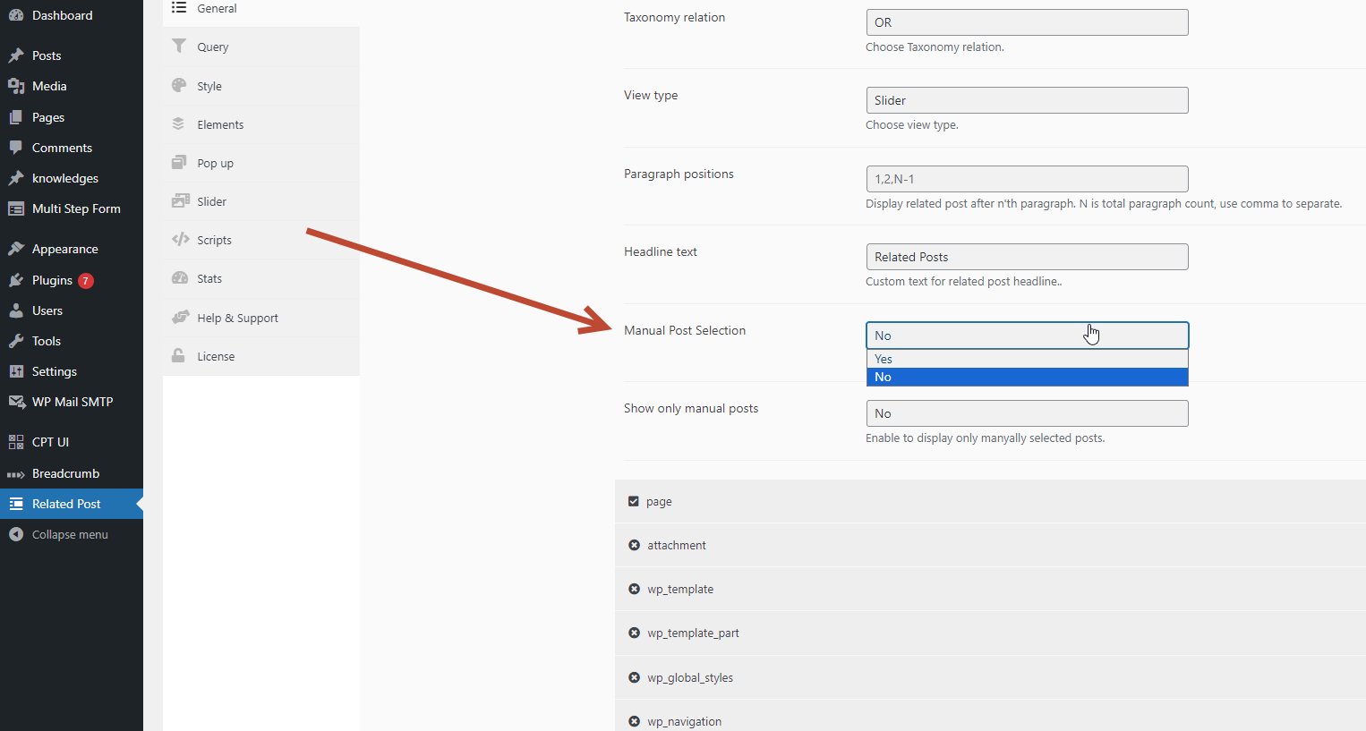Click the Breadcrumb icon in sidebar
The width and height of the screenshot is (1366, 731).
(x=16, y=474)
